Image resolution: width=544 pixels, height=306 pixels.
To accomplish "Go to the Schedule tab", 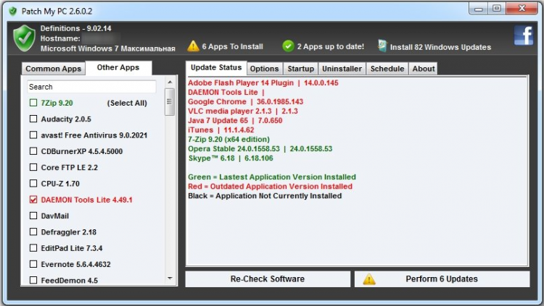I will click(x=387, y=69).
